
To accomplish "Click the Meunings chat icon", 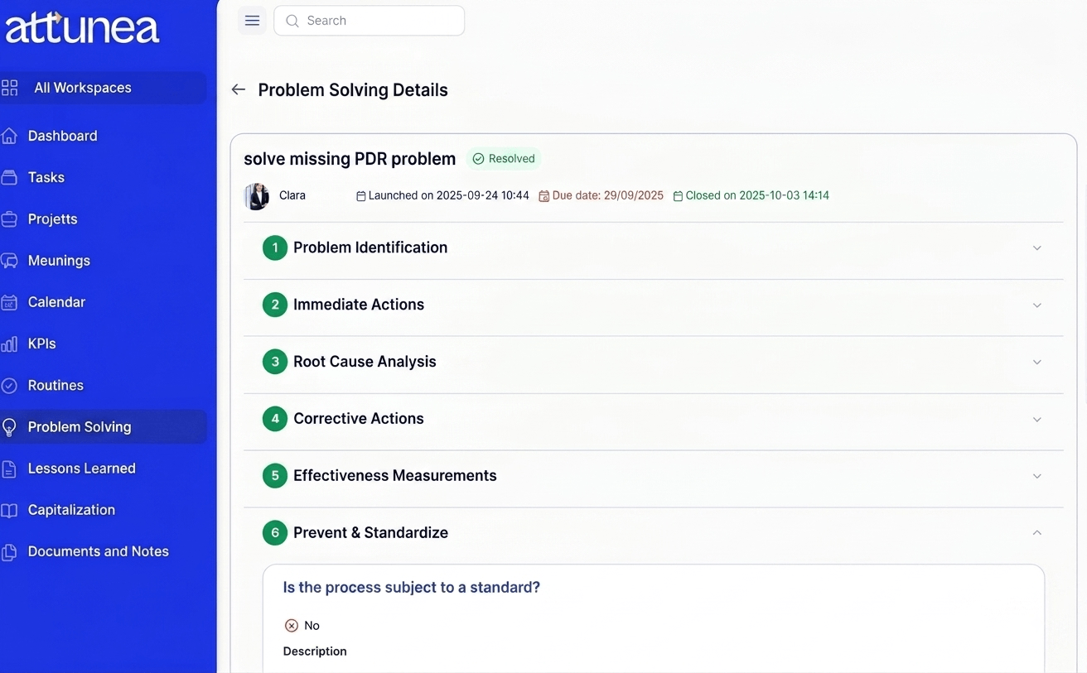I will [9, 261].
